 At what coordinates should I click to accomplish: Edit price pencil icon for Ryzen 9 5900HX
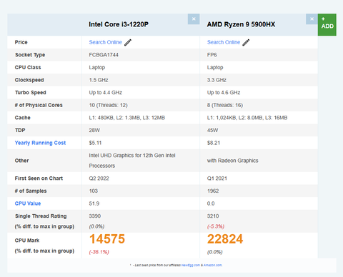(246, 42)
